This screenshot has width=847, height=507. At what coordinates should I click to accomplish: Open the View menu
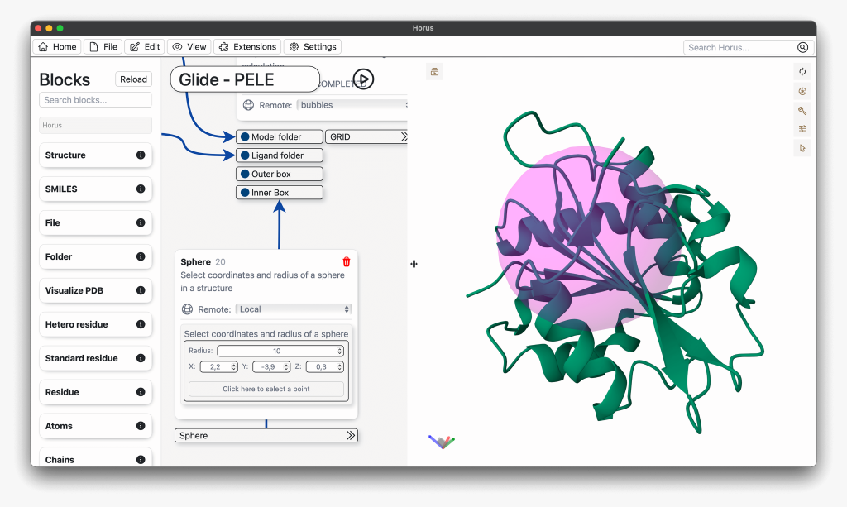(x=189, y=47)
